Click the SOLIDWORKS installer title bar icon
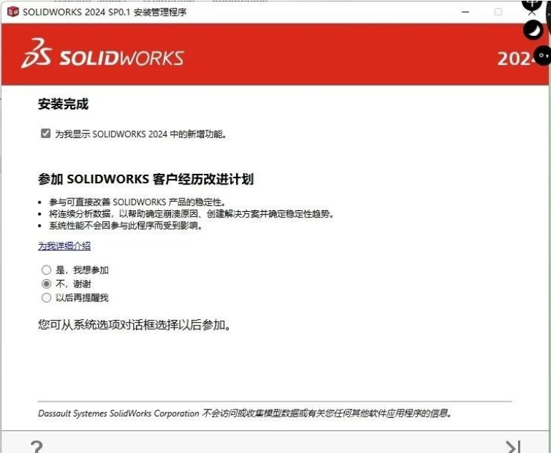 point(13,11)
